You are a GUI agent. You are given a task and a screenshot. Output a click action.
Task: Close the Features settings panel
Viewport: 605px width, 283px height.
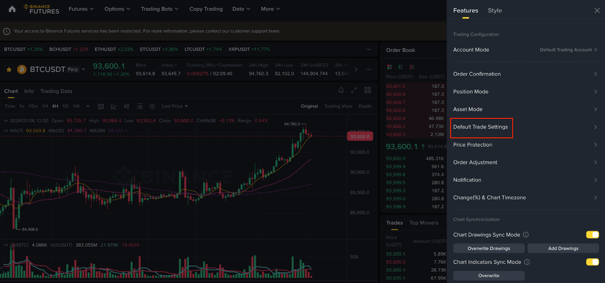click(597, 11)
